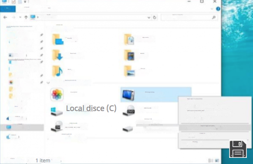The height and width of the screenshot is (164, 253).
Task: Go up one folder level arrow
Action: click(26, 17)
